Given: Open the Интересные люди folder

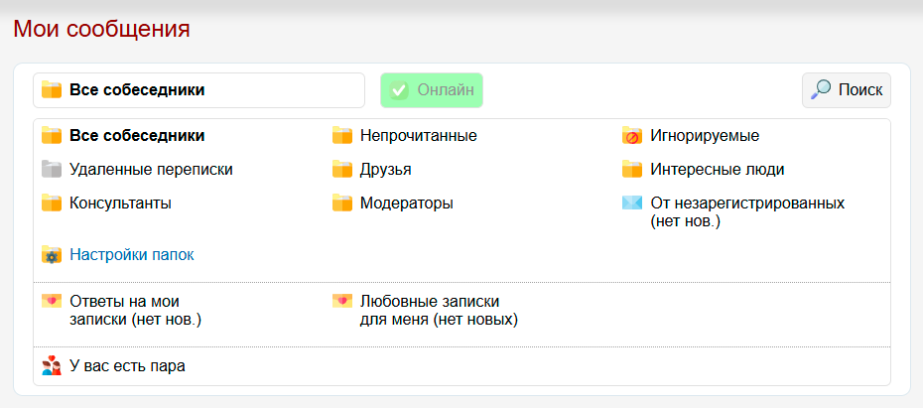Looking at the screenshot, I should click(717, 170).
